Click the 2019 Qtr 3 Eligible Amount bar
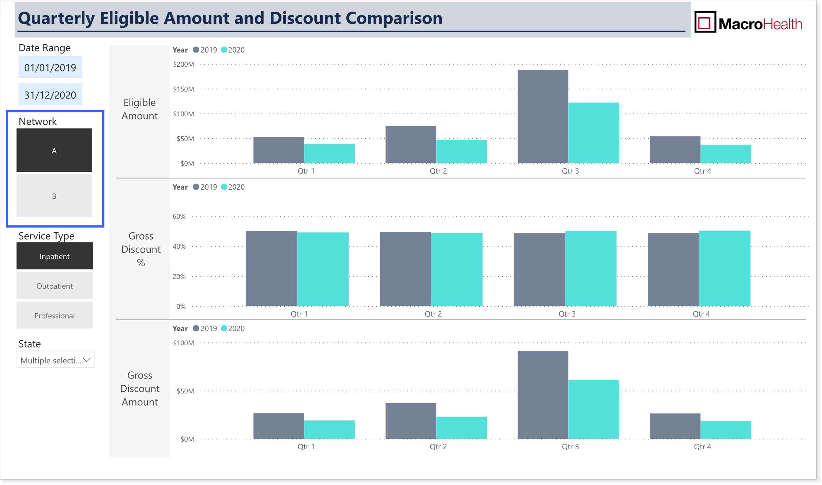The width and height of the screenshot is (822, 485). (x=543, y=116)
